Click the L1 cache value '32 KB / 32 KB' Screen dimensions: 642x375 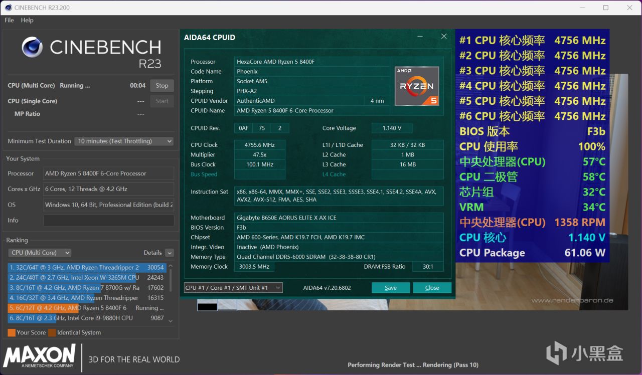[x=407, y=145]
